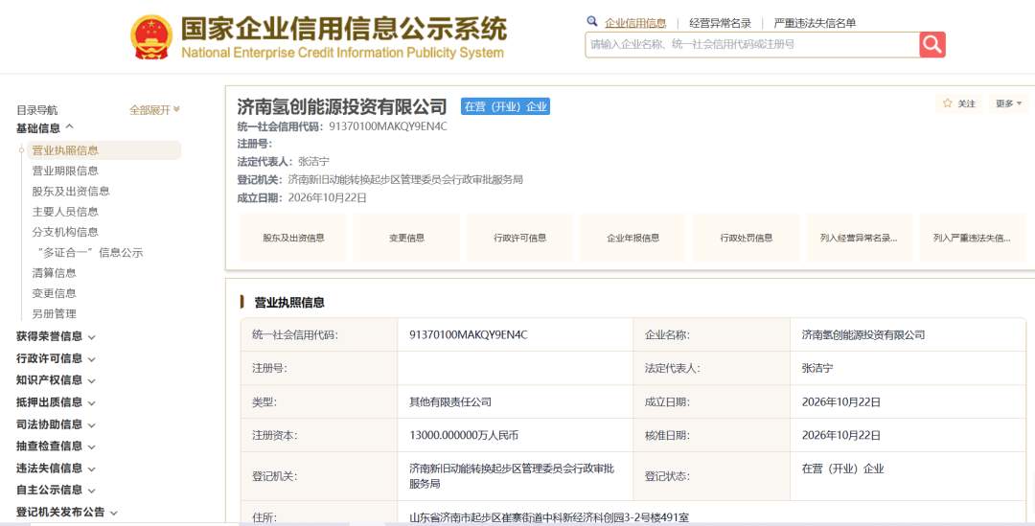The image size is (1035, 526).
Task: Click the 列入严重违法失信 shortcut card
Action: click(x=972, y=238)
